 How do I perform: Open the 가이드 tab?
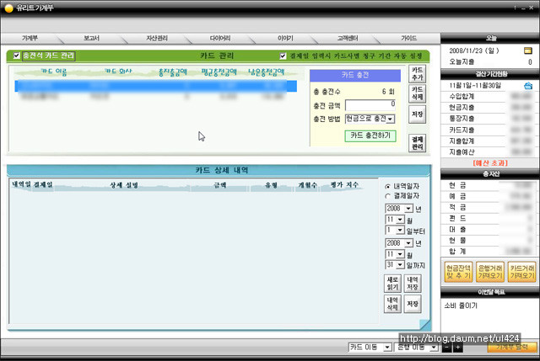409,38
